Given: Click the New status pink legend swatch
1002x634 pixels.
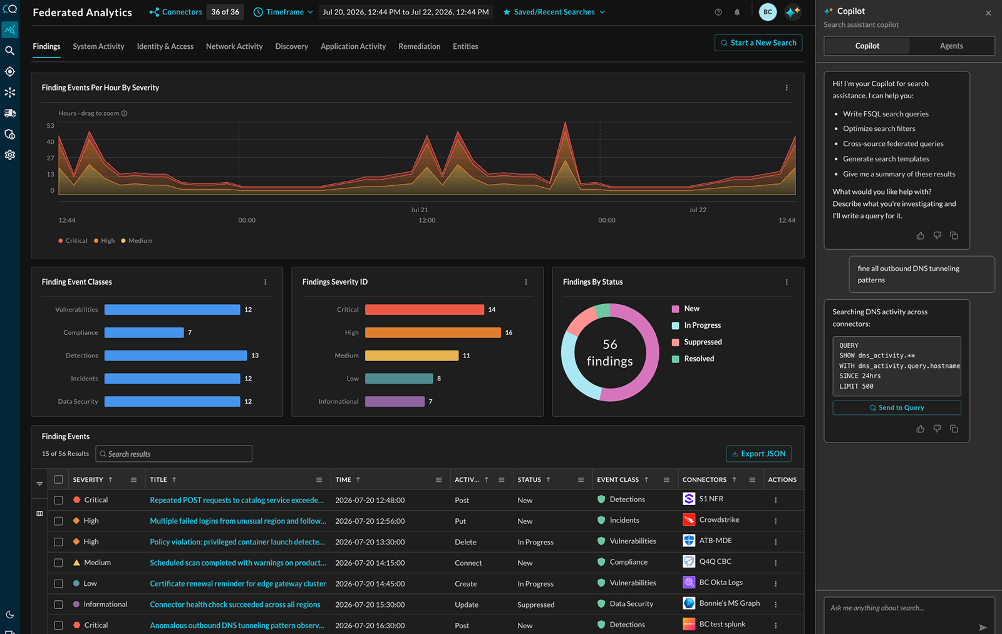Looking at the screenshot, I should coord(676,309).
